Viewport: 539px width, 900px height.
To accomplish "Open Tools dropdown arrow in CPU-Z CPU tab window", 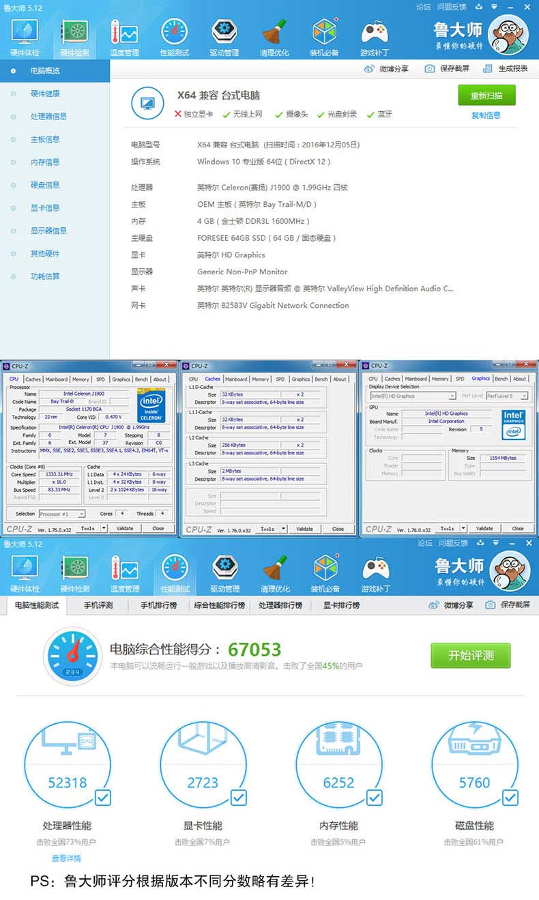I will pos(104,528).
